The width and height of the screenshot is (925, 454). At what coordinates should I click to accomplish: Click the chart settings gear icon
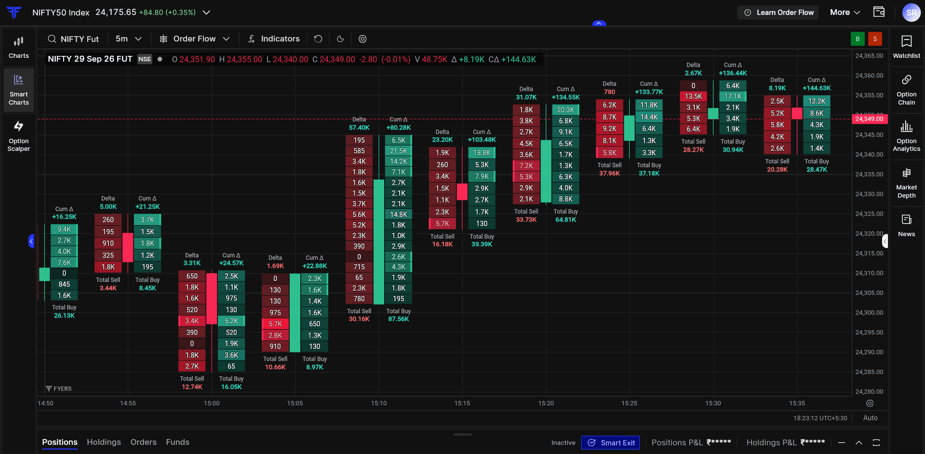coord(362,39)
